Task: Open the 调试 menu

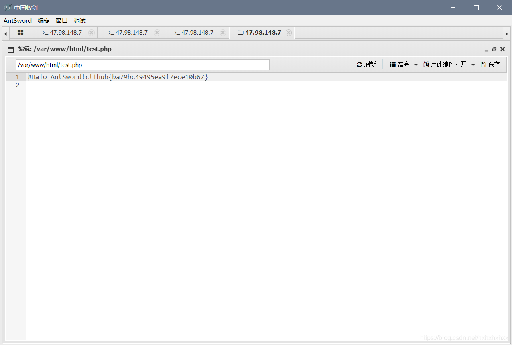Action: 80,21
